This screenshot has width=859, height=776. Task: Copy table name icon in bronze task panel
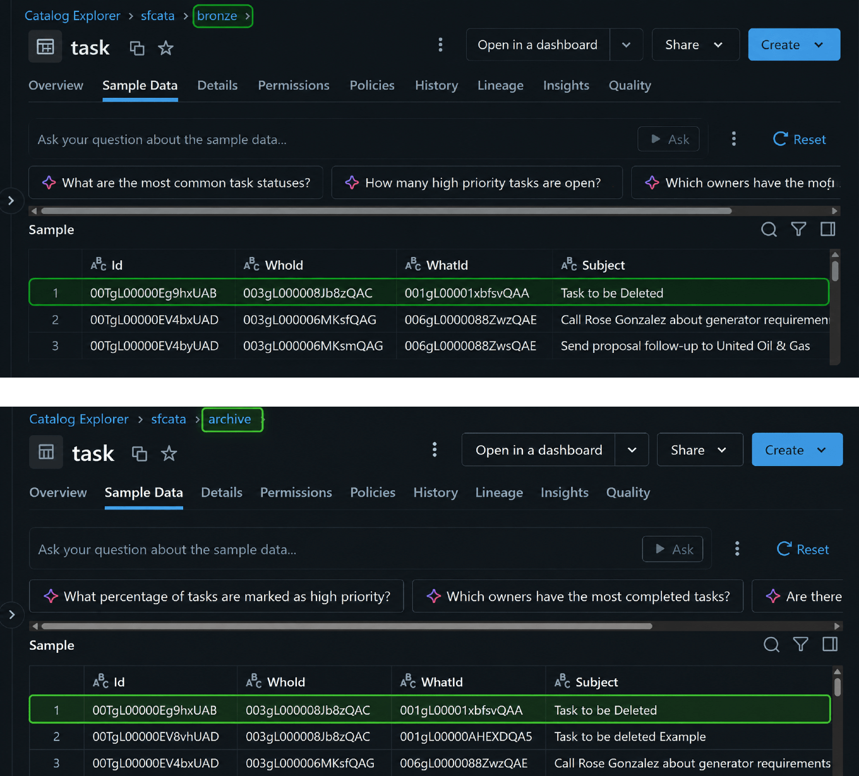[137, 48]
